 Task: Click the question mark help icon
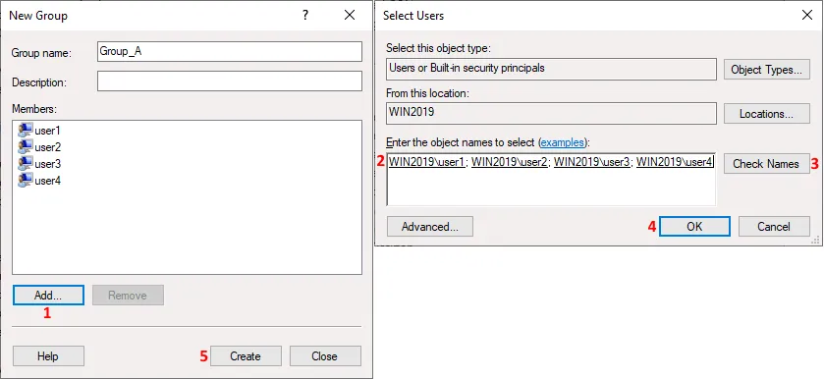pyautogui.click(x=304, y=16)
